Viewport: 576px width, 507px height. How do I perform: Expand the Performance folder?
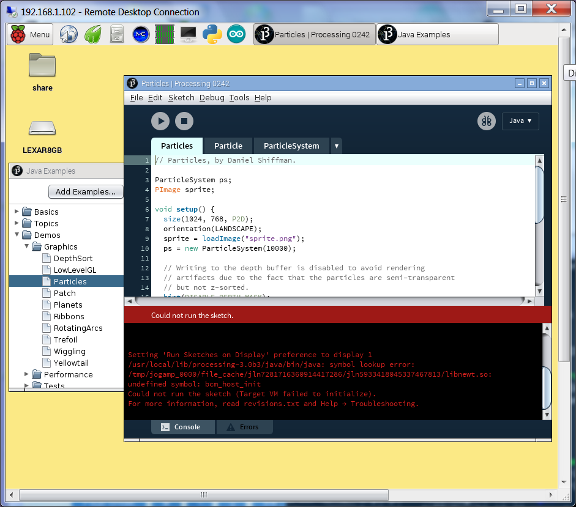click(26, 374)
